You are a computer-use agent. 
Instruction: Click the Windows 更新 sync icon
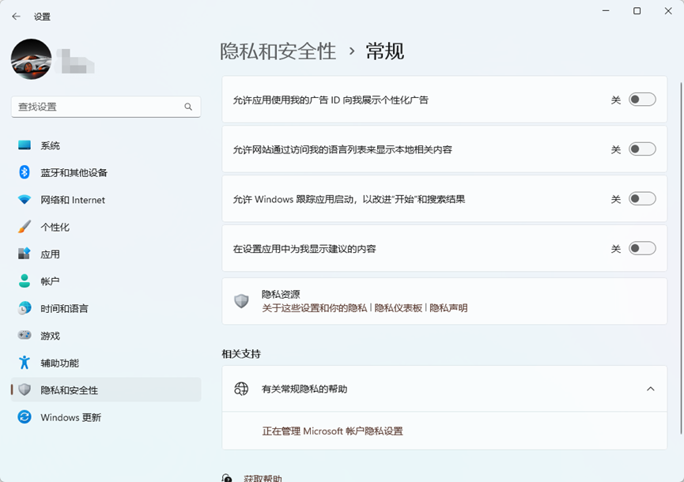[x=25, y=417]
